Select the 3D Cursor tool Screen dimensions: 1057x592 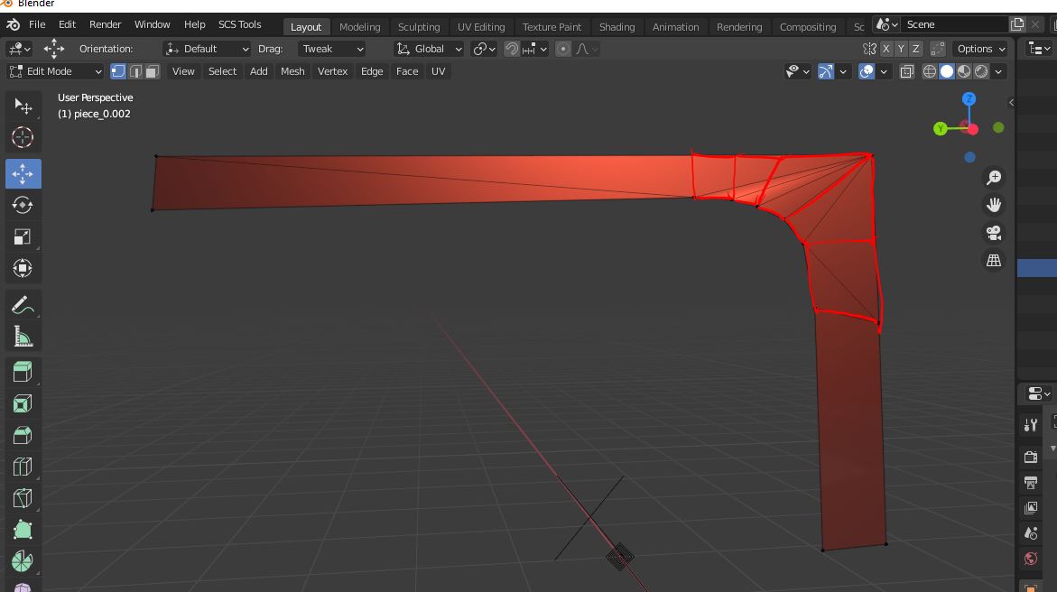click(23, 137)
